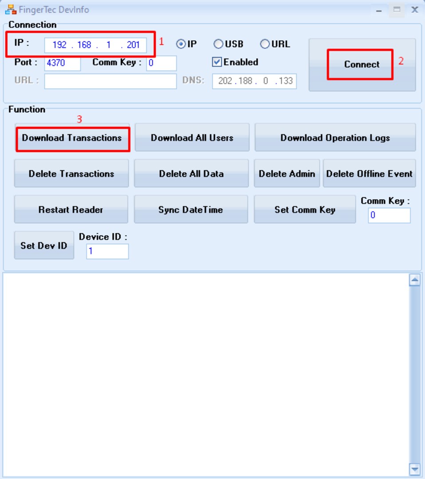Viewport: 425px width, 479px height.
Task: Close the FingerTec DevInfo window
Action: tap(415, 10)
